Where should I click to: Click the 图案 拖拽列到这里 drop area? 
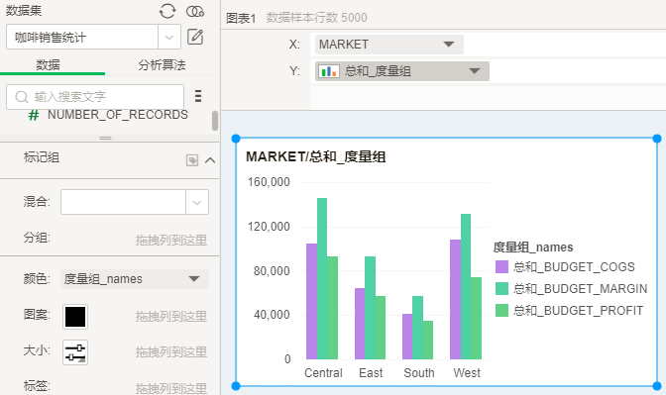click(x=171, y=317)
